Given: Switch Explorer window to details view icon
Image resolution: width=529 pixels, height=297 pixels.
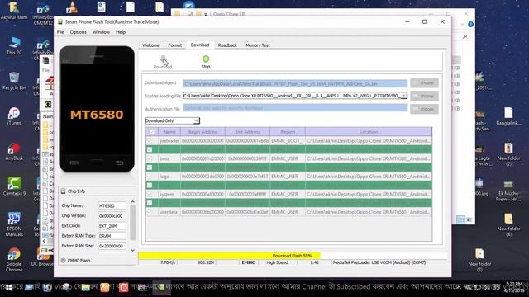Looking at the screenshot, I should (460, 219).
